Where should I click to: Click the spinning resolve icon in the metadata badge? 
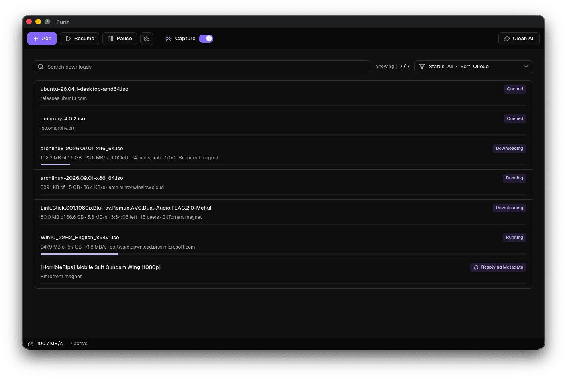476,267
